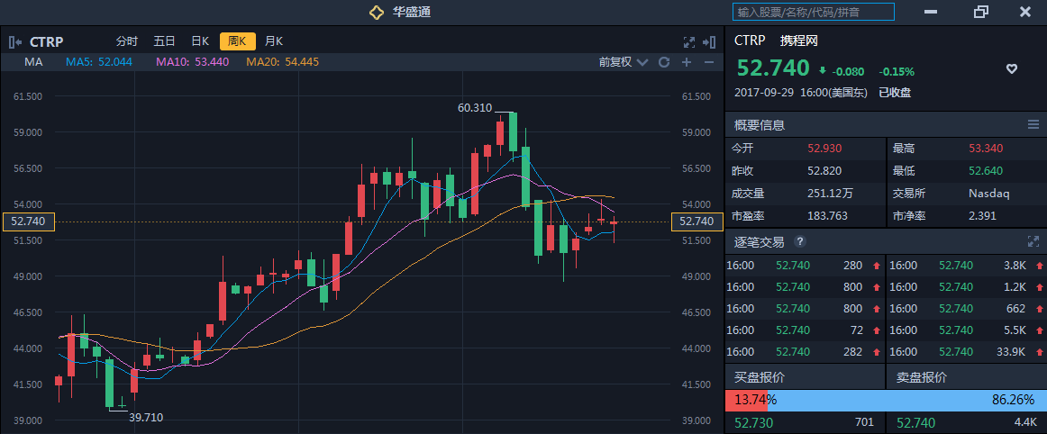Screen dimensions: 1047x434
Task: Select the 月K monthly candlestick tab
Action: (274, 41)
